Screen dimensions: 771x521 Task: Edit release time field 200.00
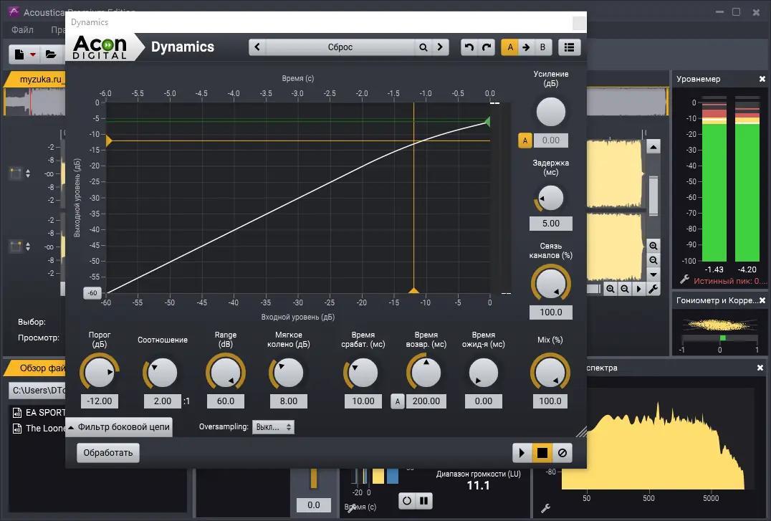click(426, 401)
